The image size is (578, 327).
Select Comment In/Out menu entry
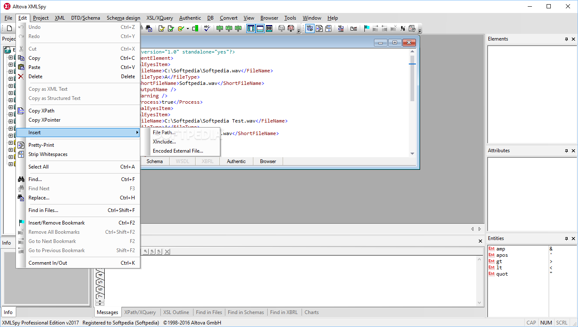(x=78, y=263)
